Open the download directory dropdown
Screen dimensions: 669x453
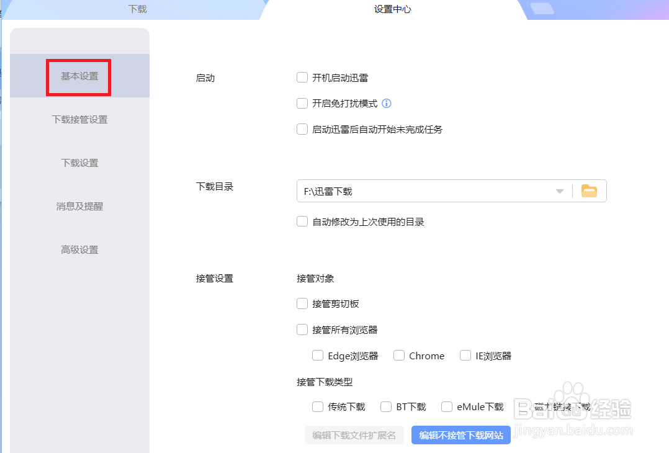point(559,191)
